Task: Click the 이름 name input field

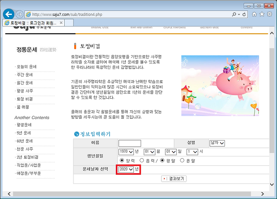Action: click(130, 143)
